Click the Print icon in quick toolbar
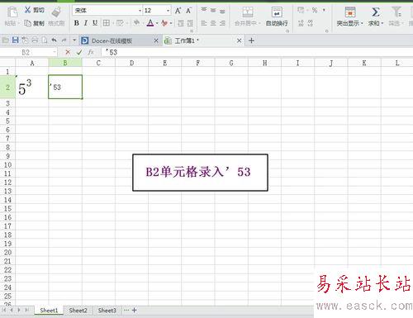Viewport: 413px width, 318px height. (x=35, y=40)
